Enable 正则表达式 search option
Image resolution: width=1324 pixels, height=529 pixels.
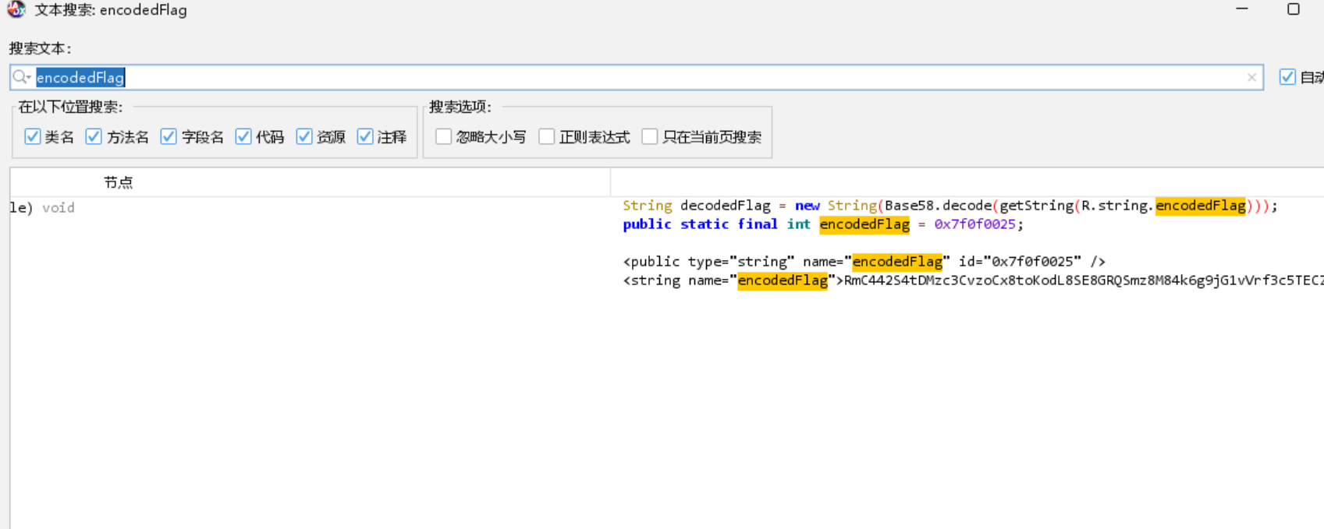coord(547,137)
